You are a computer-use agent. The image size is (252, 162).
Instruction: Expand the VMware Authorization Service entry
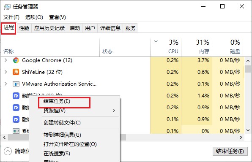coord(6,84)
